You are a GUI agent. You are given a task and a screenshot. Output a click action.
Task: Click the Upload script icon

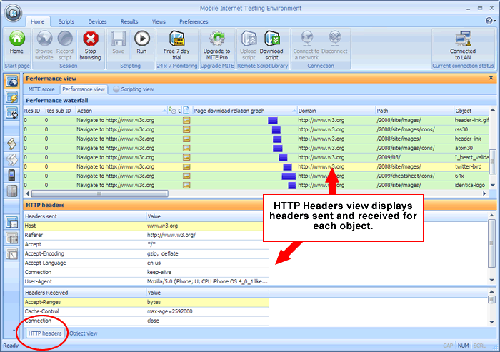tap(249, 39)
